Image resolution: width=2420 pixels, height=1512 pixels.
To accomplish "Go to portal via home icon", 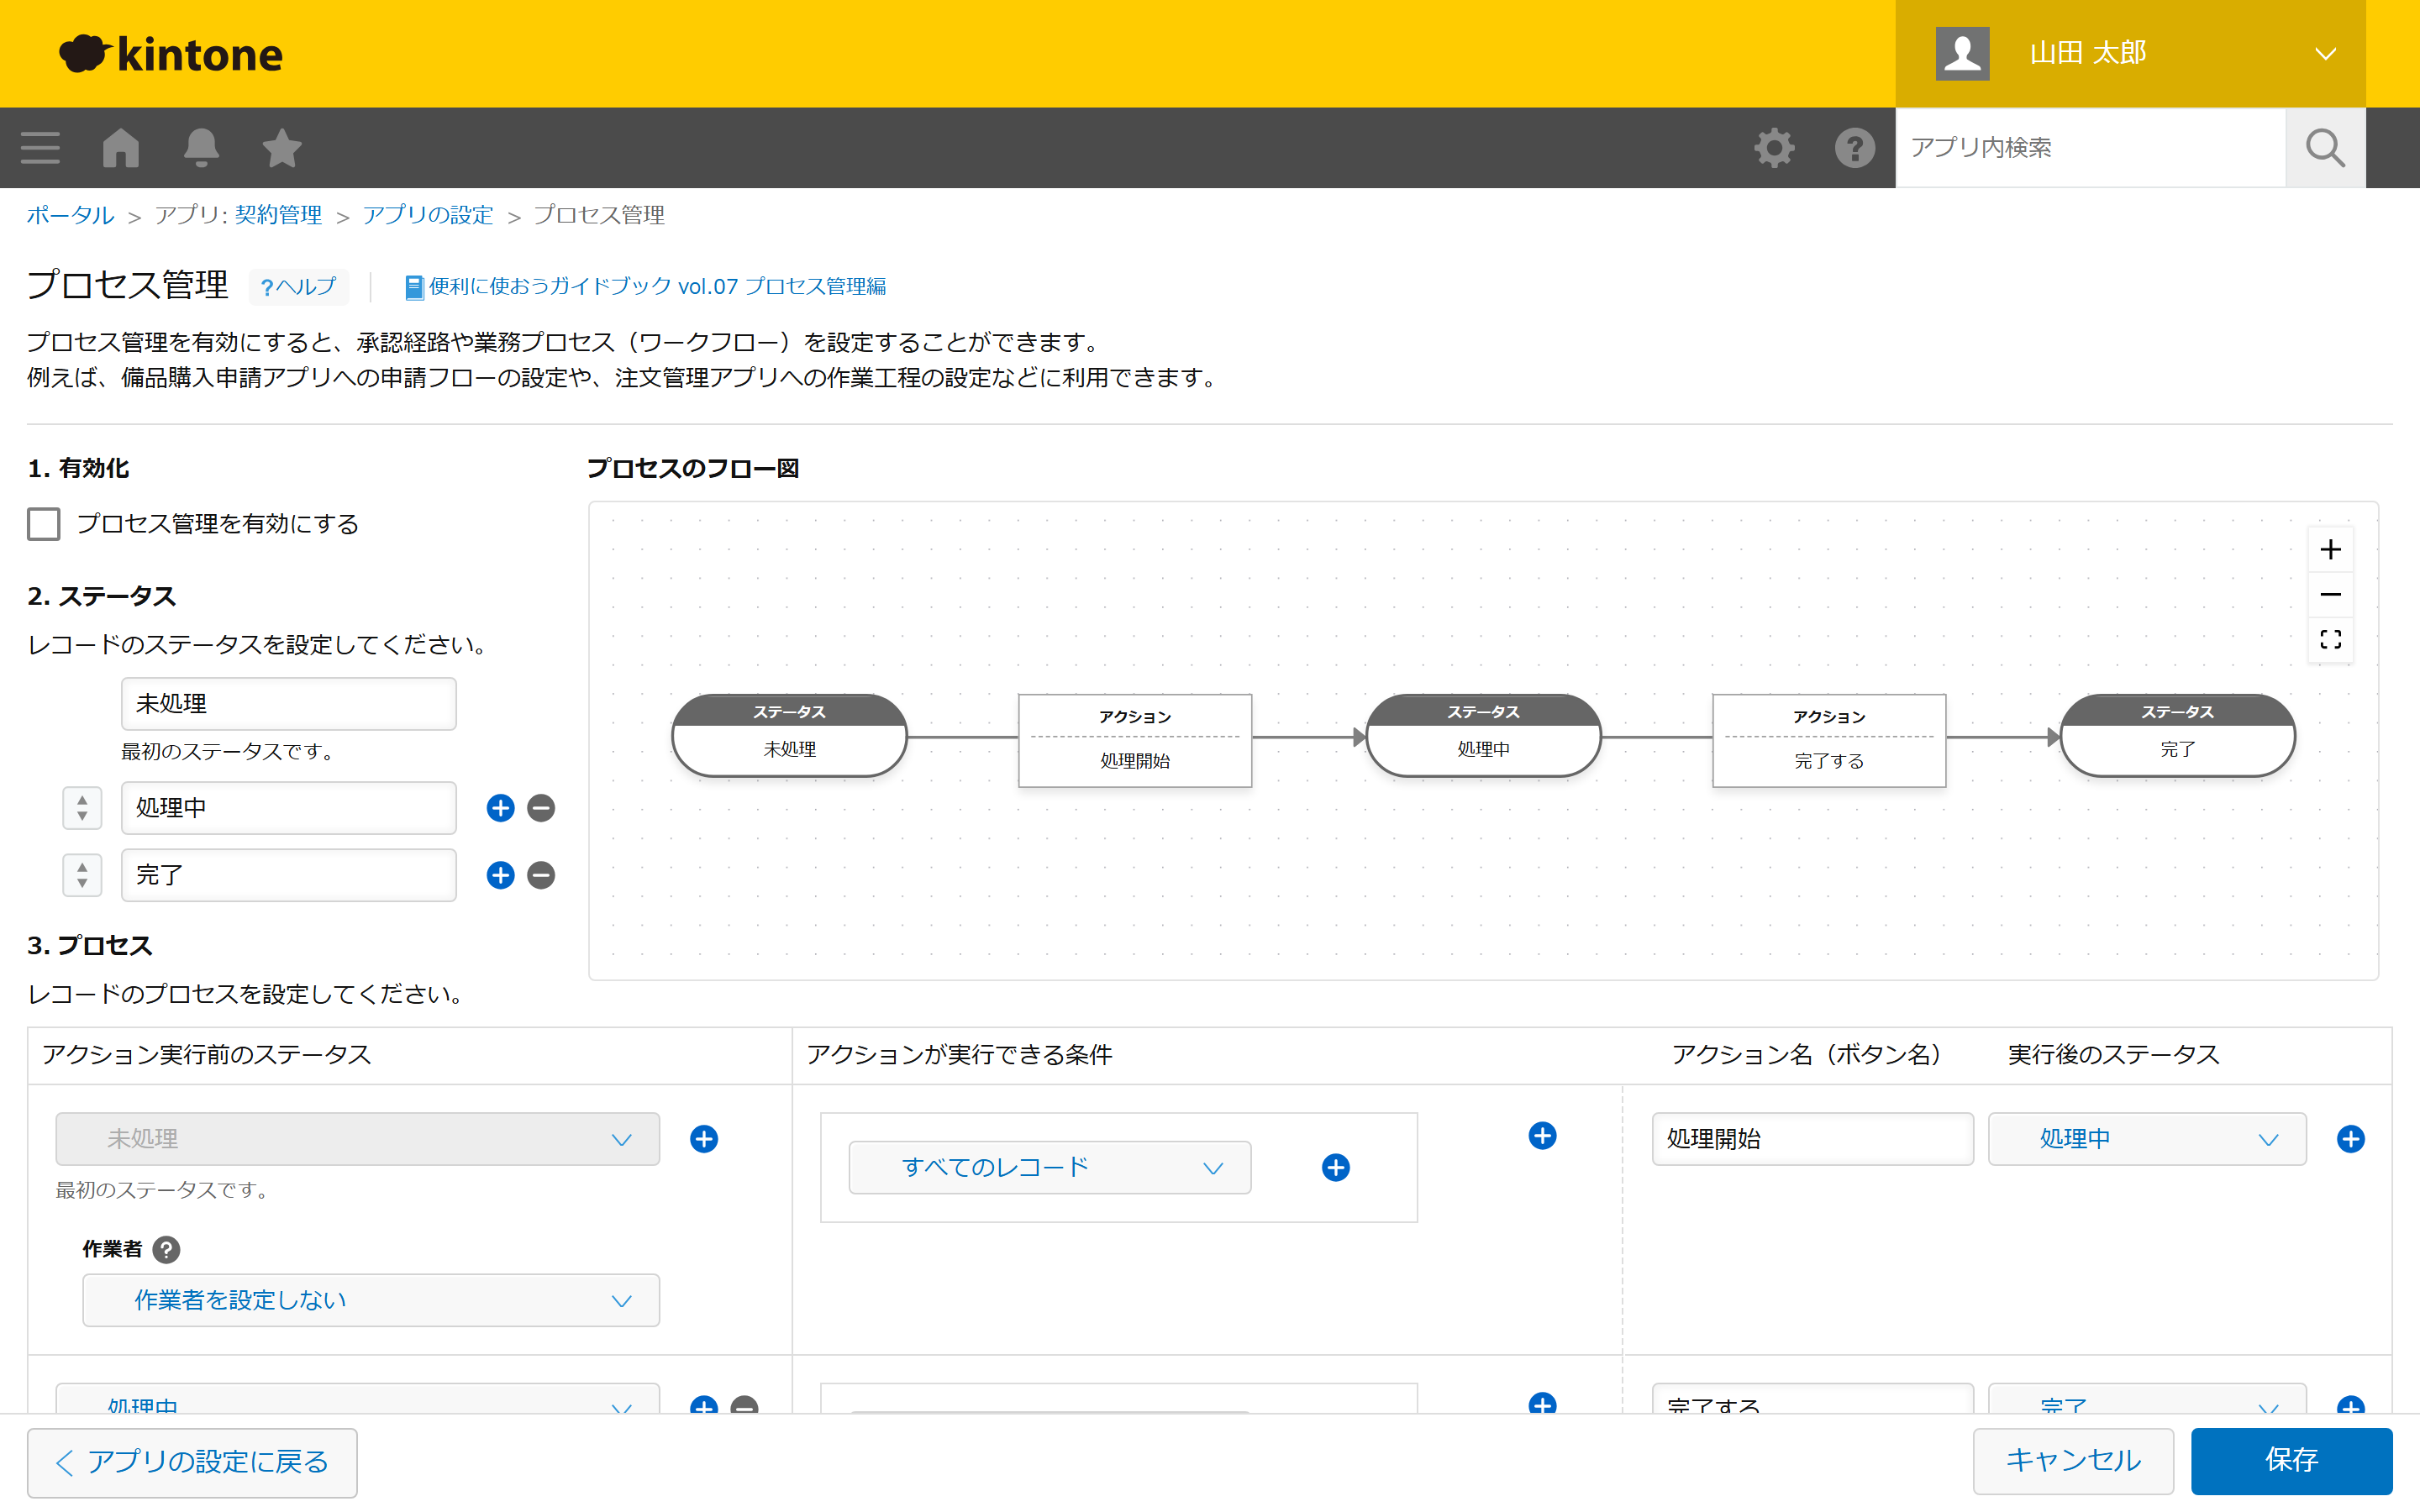I will (121, 148).
